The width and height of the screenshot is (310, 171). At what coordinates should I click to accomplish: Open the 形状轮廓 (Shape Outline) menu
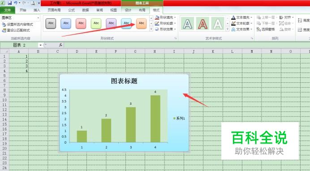coord(165,23)
